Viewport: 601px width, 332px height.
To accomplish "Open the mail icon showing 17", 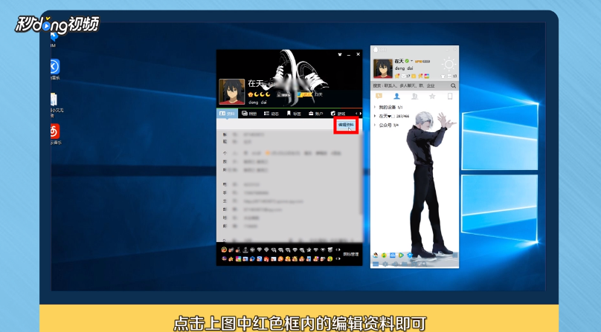I will click(405, 77).
